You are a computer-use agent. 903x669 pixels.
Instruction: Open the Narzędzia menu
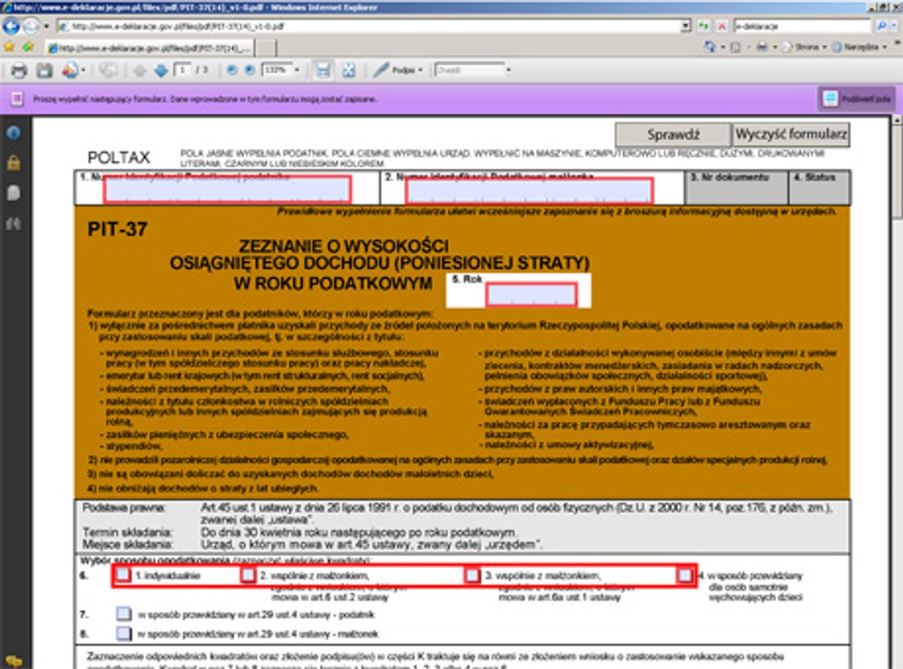coord(860,47)
